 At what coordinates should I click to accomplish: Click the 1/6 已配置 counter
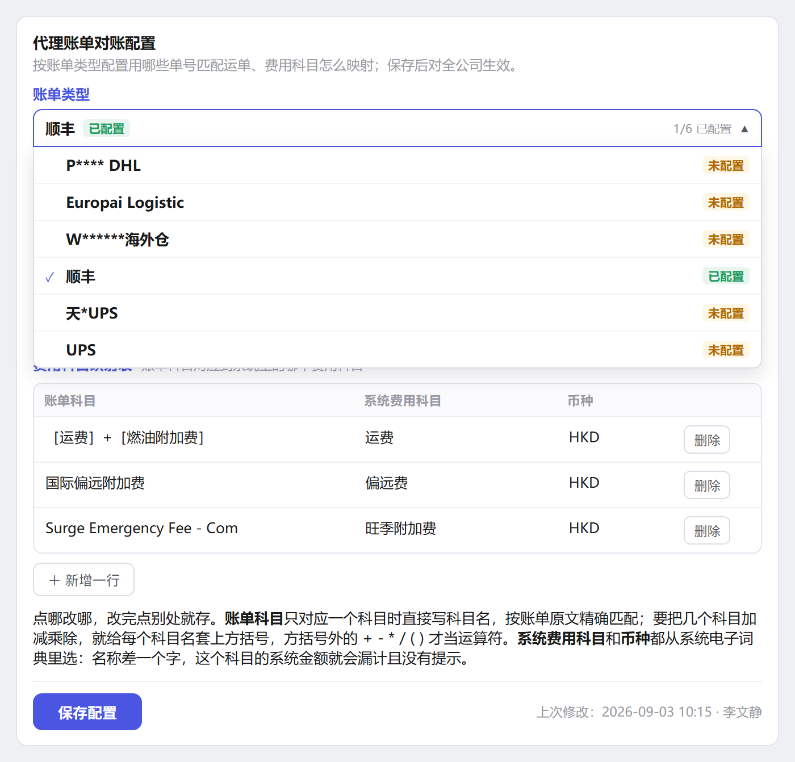click(x=702, y=129)
